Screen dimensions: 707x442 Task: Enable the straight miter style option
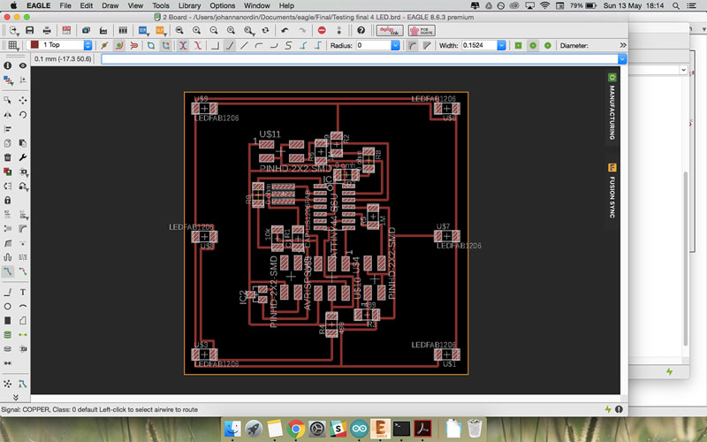[427, 46]
